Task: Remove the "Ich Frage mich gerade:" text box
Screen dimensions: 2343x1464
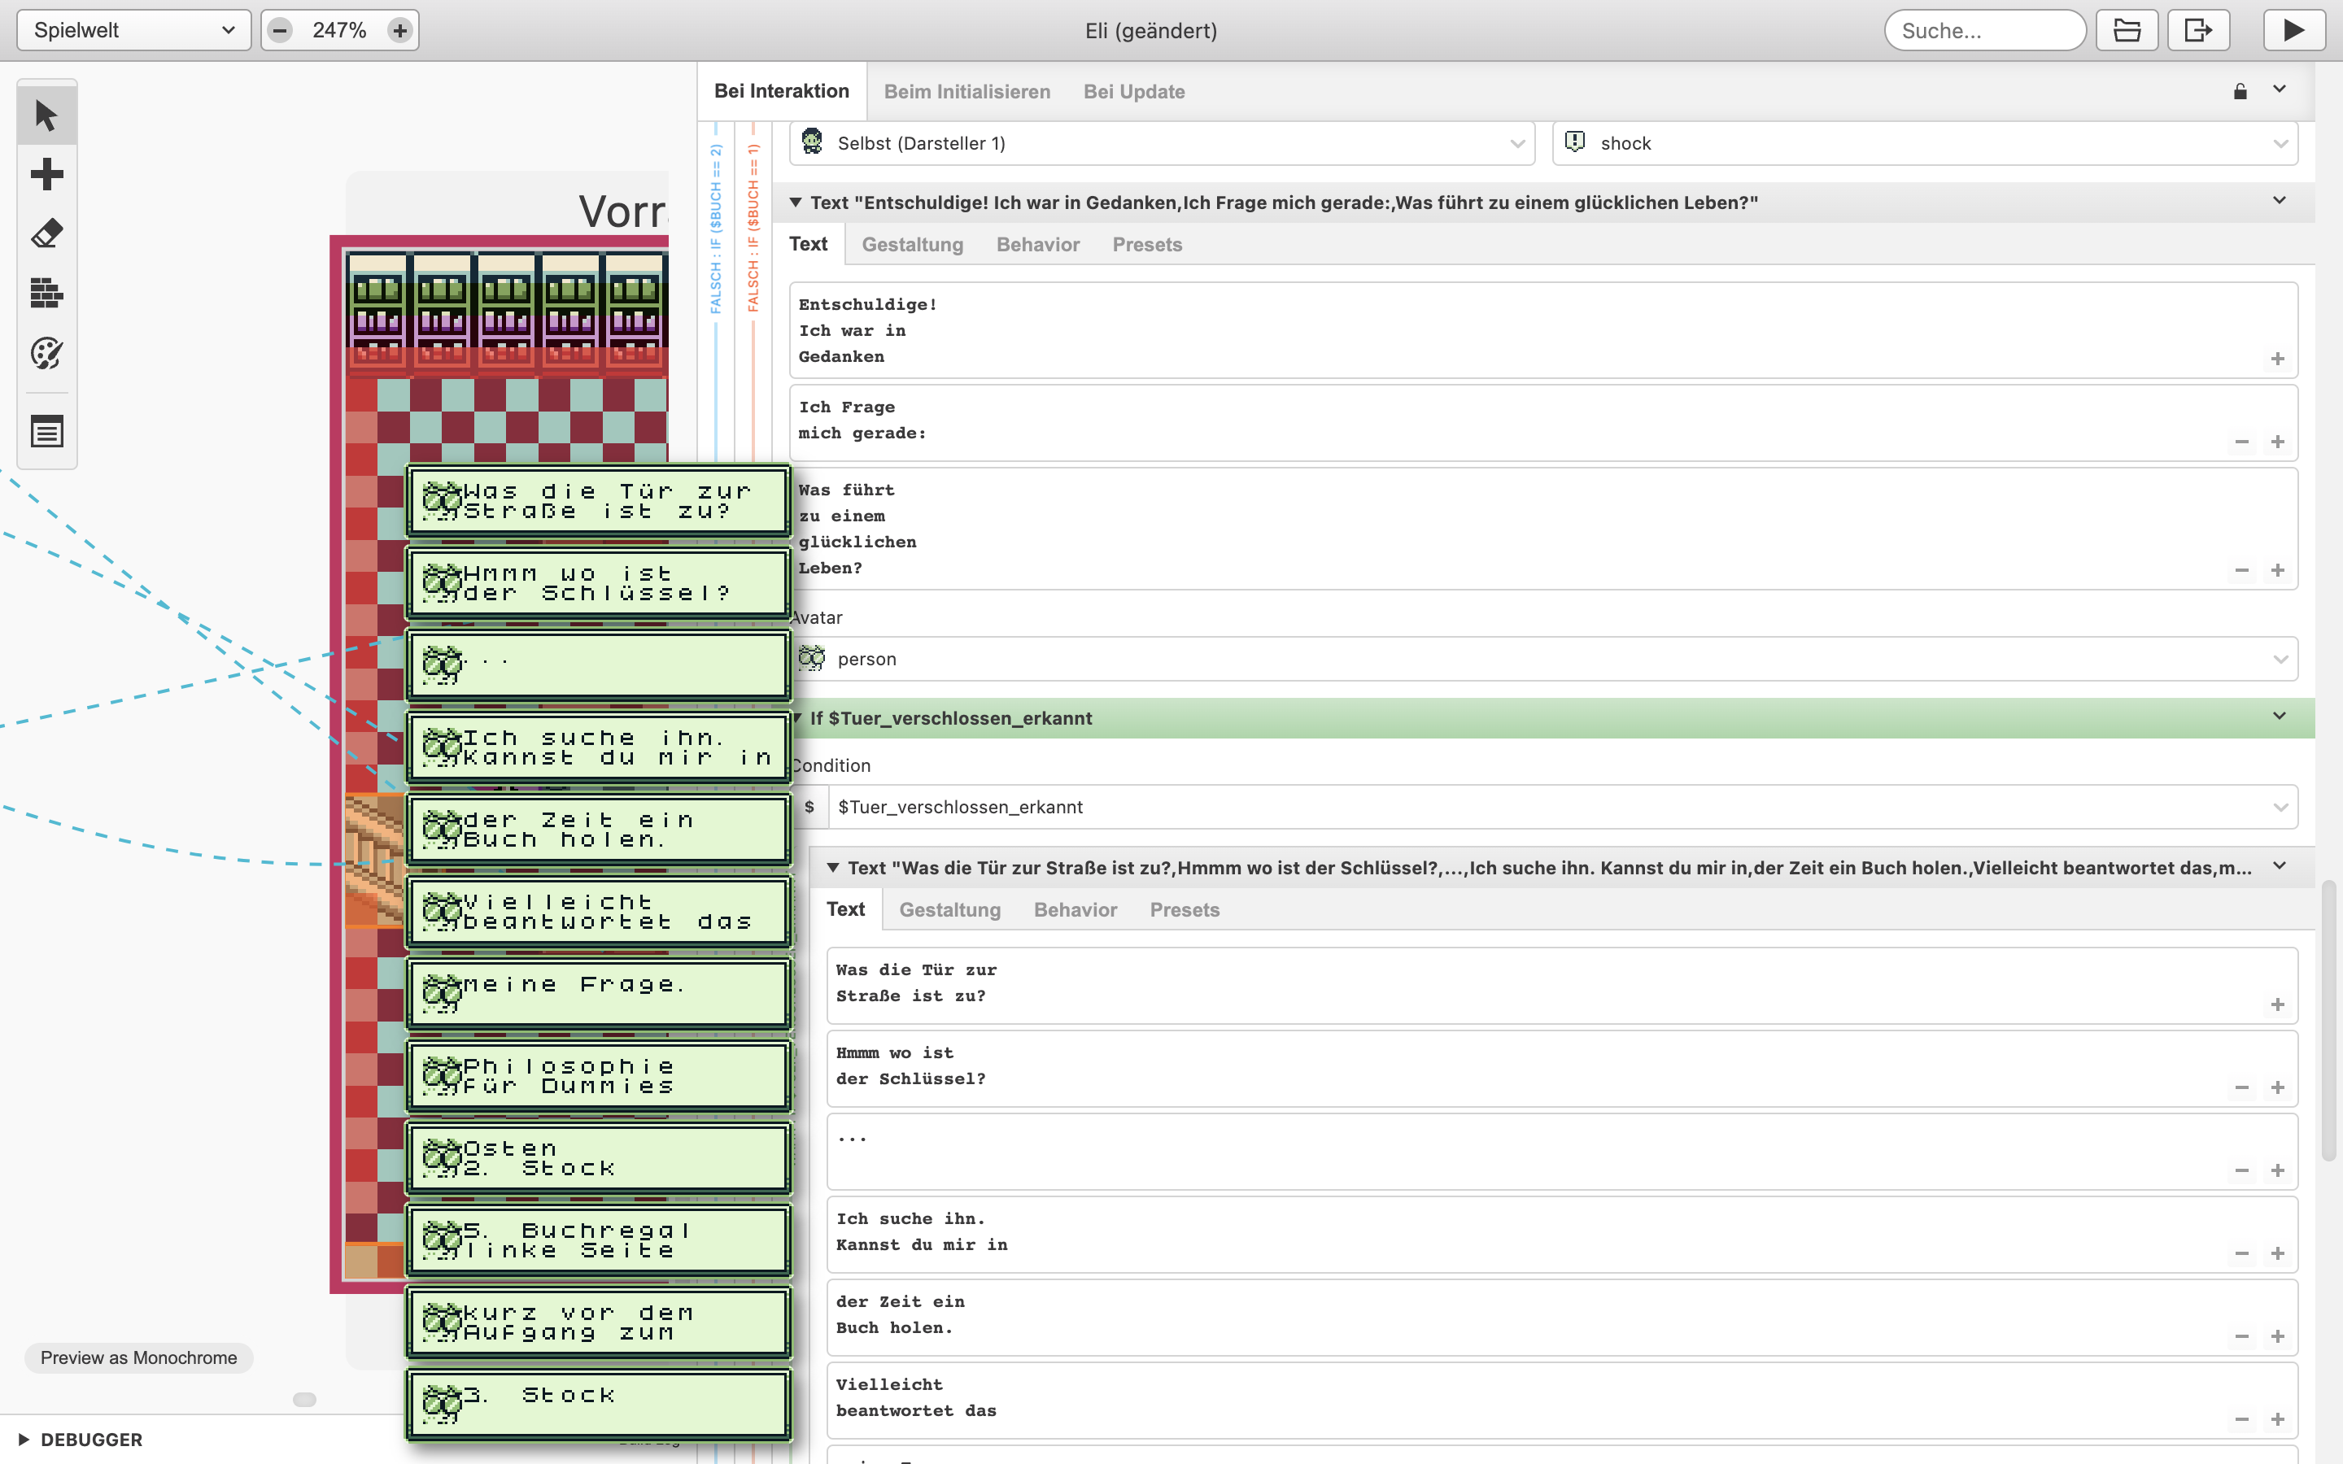Action: point(2241,442)
